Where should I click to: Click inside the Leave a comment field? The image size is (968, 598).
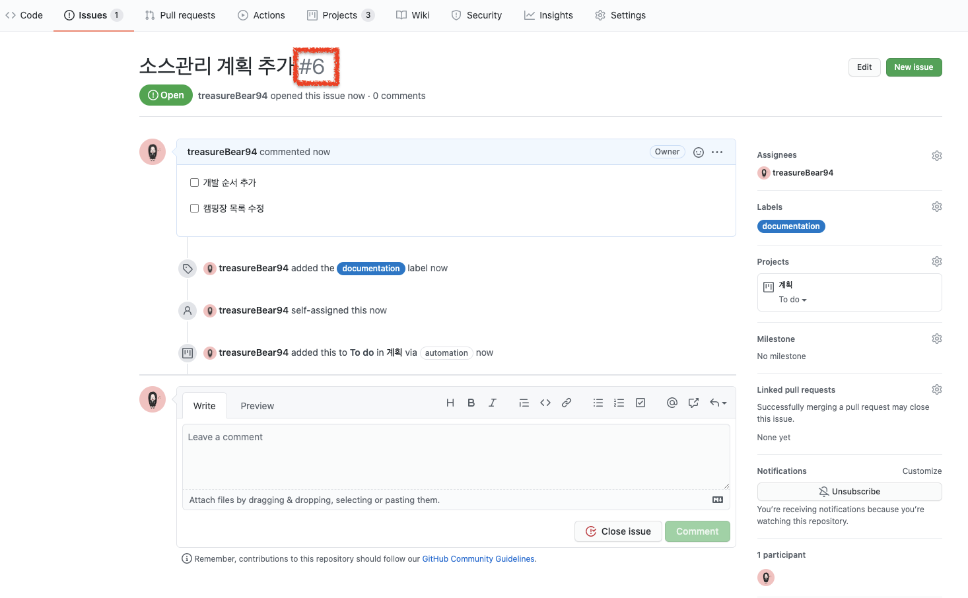pyautogui.click(x=456, y=457)
